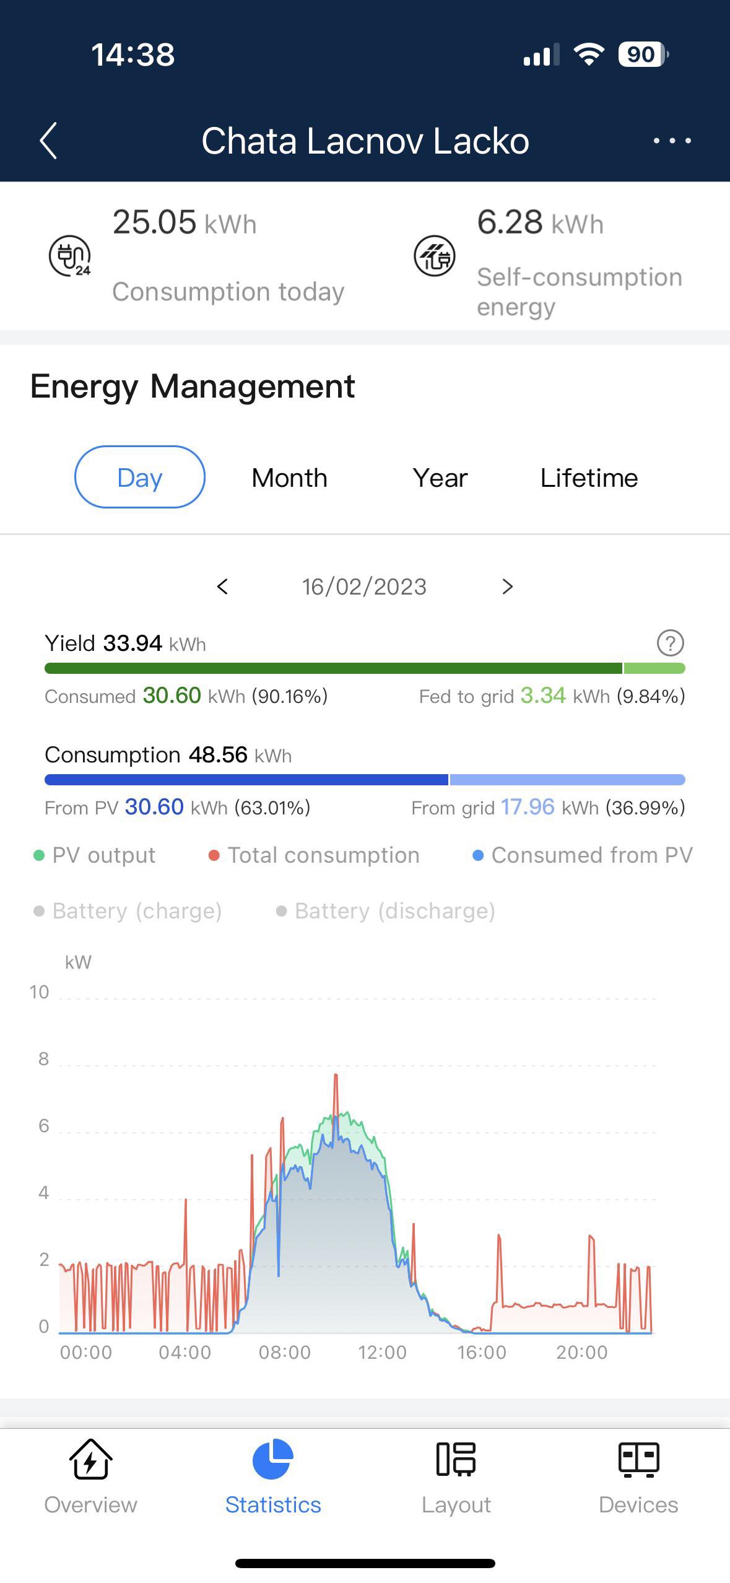Go to next day with right chevron
This screenshot has height=1583, width=730.
click(507, 587)
